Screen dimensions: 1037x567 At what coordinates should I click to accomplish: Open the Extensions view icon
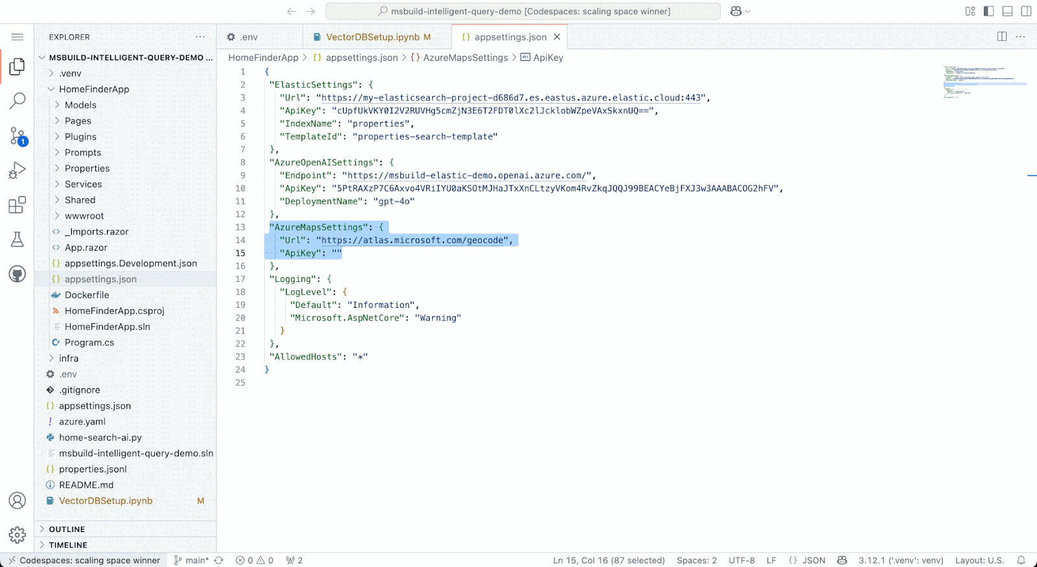coord(17,205)
